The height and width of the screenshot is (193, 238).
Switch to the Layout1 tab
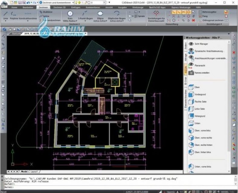(34, 172)
